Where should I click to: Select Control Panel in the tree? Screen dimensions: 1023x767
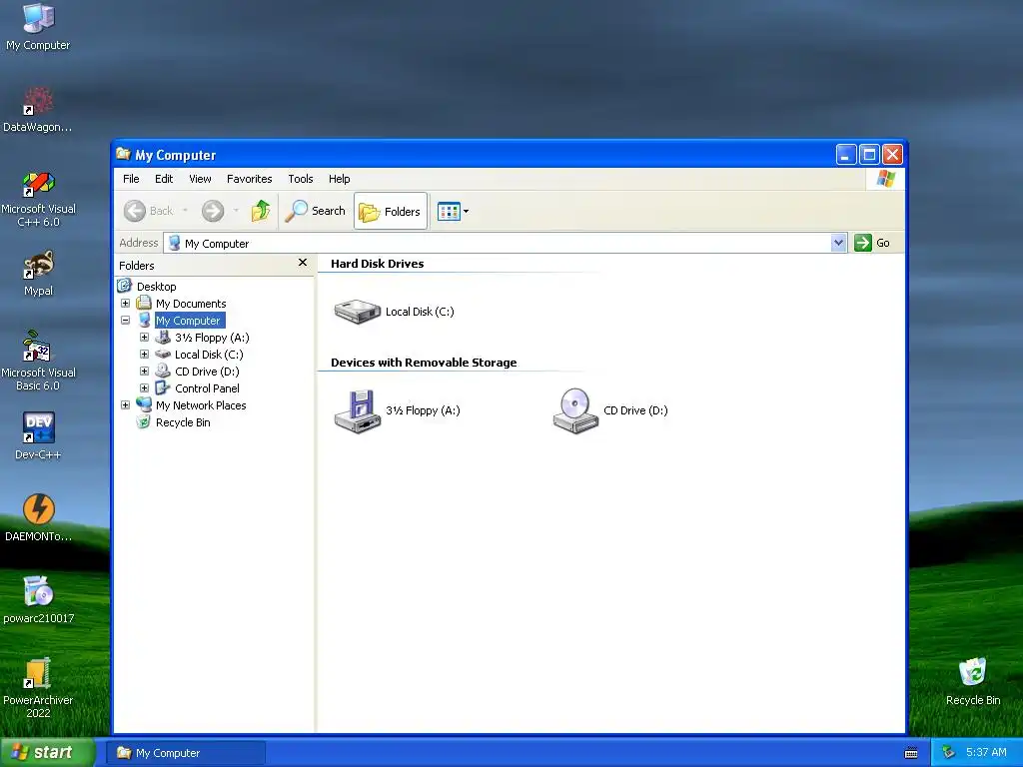click(x=207, y=388)
